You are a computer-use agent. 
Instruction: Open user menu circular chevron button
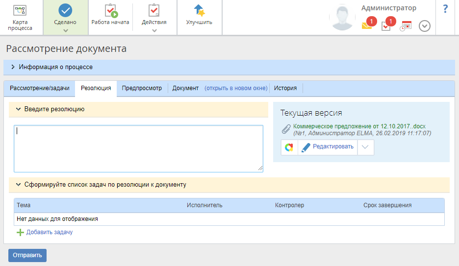coord(425,26)
